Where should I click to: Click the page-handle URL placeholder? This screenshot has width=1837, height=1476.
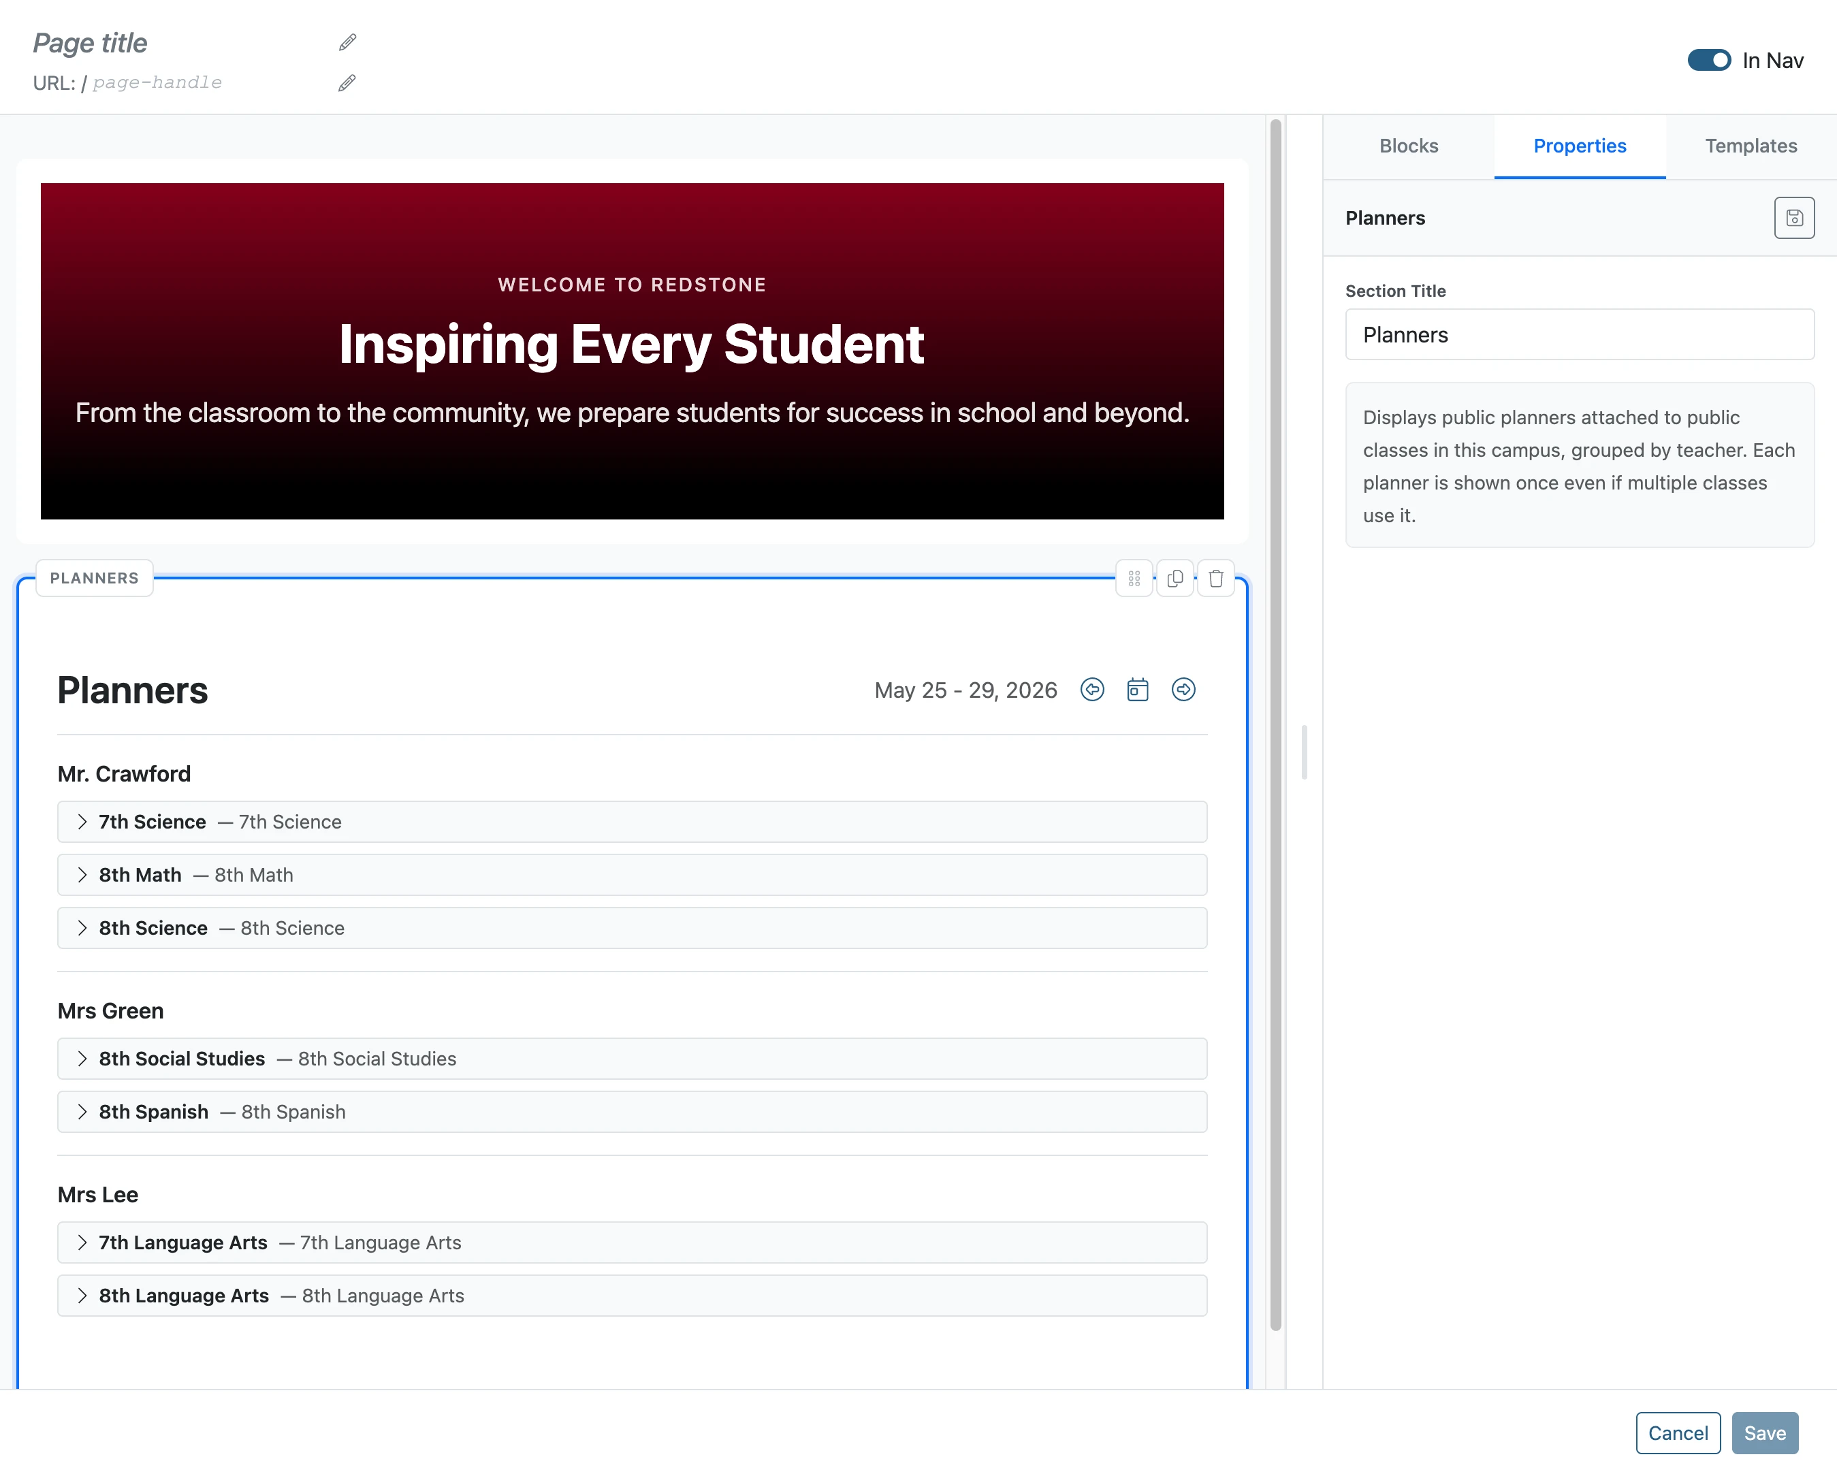(158, 82)
